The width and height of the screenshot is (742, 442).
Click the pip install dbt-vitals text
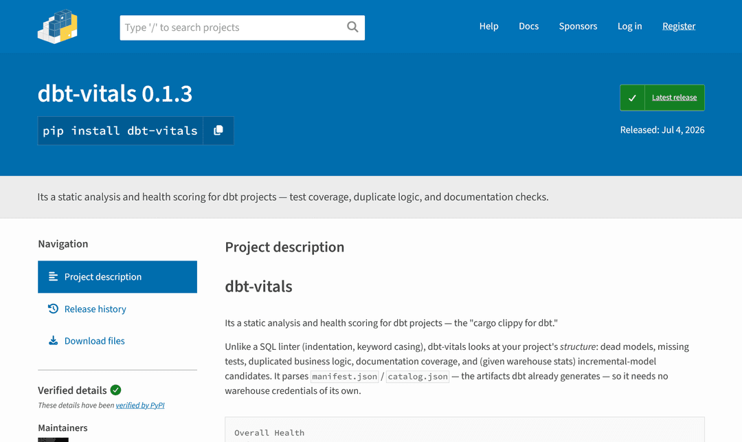(120, 131)
